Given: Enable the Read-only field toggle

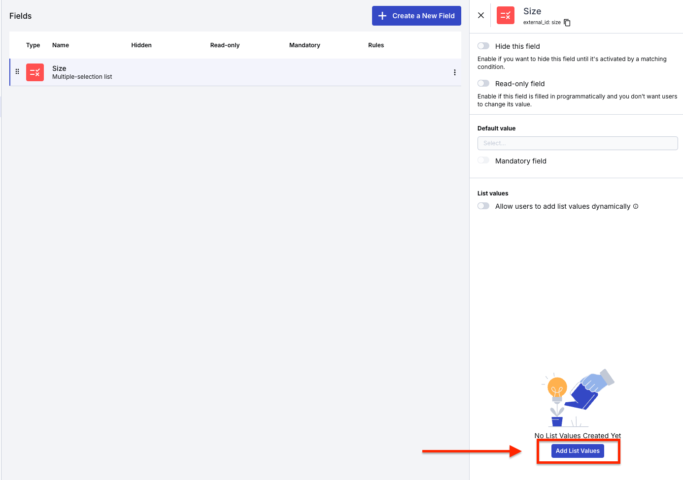Looking at the screenshot, I should [483, 83].
